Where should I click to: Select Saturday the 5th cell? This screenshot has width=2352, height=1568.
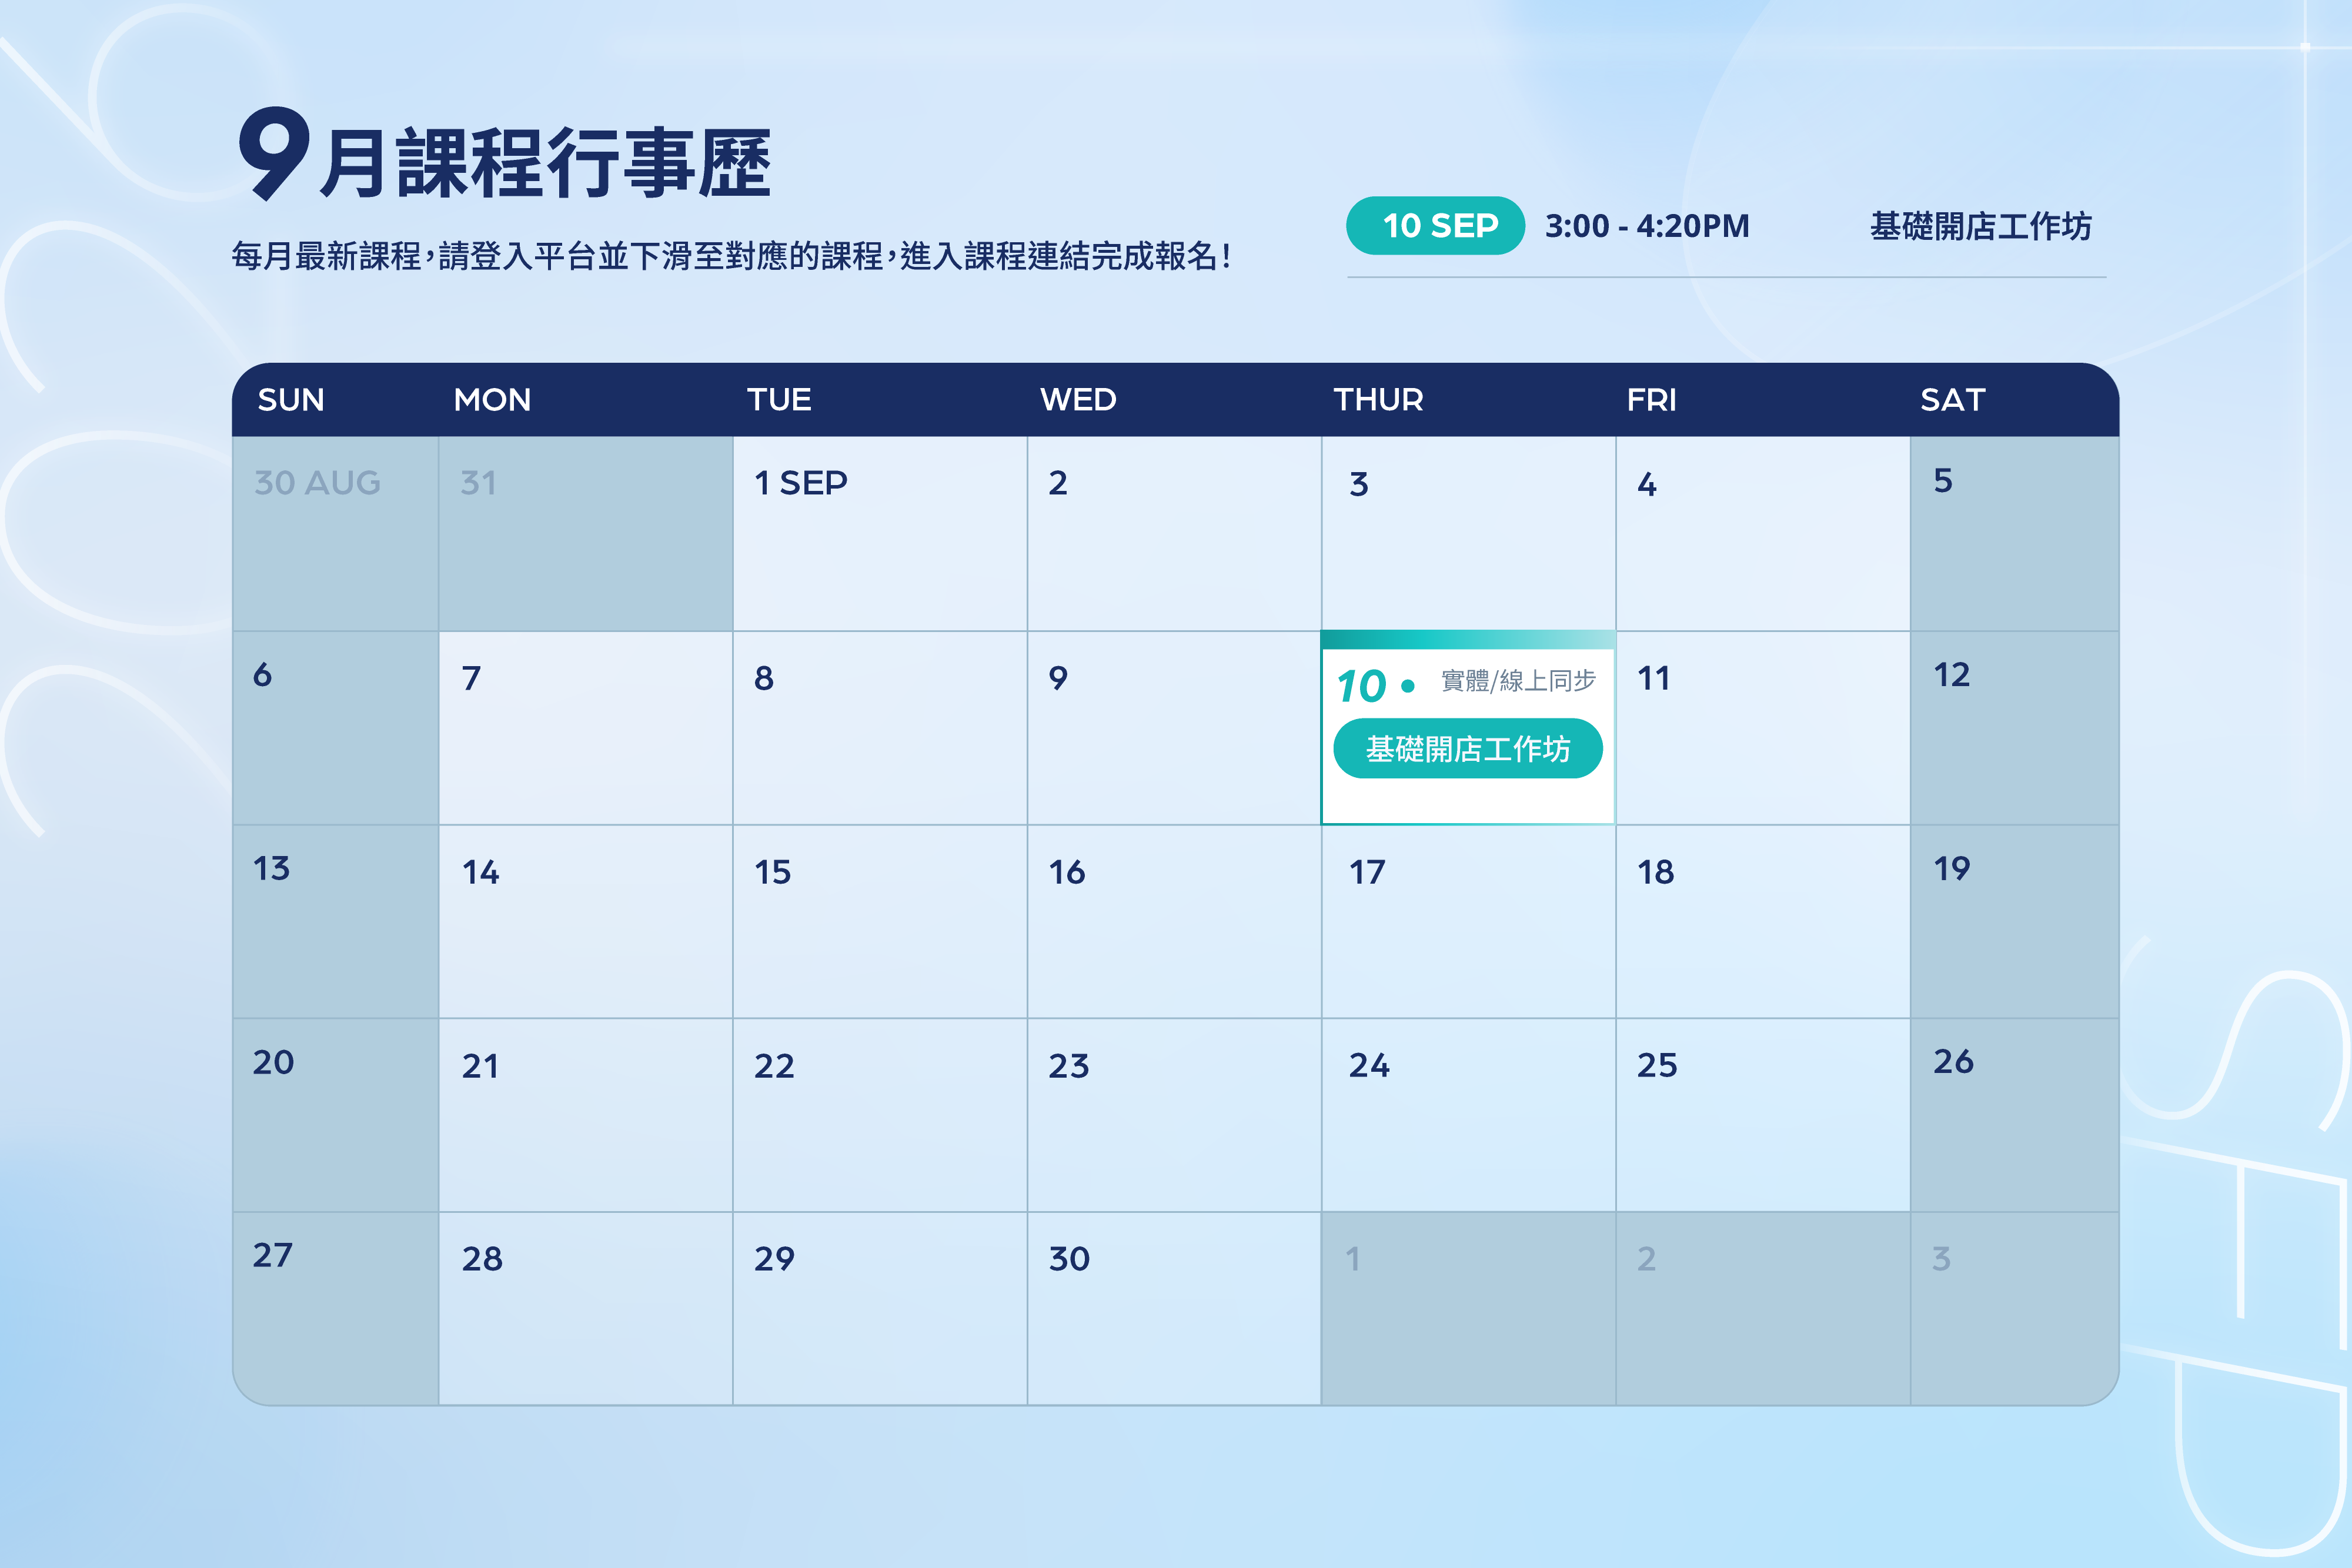2014,533
